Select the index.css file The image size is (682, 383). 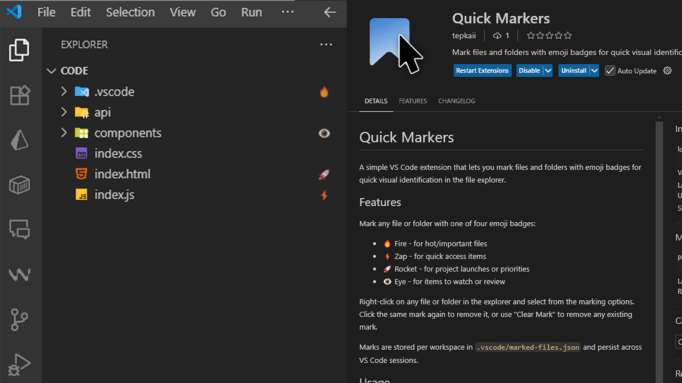pyautogui.click(x=195, y=154)
